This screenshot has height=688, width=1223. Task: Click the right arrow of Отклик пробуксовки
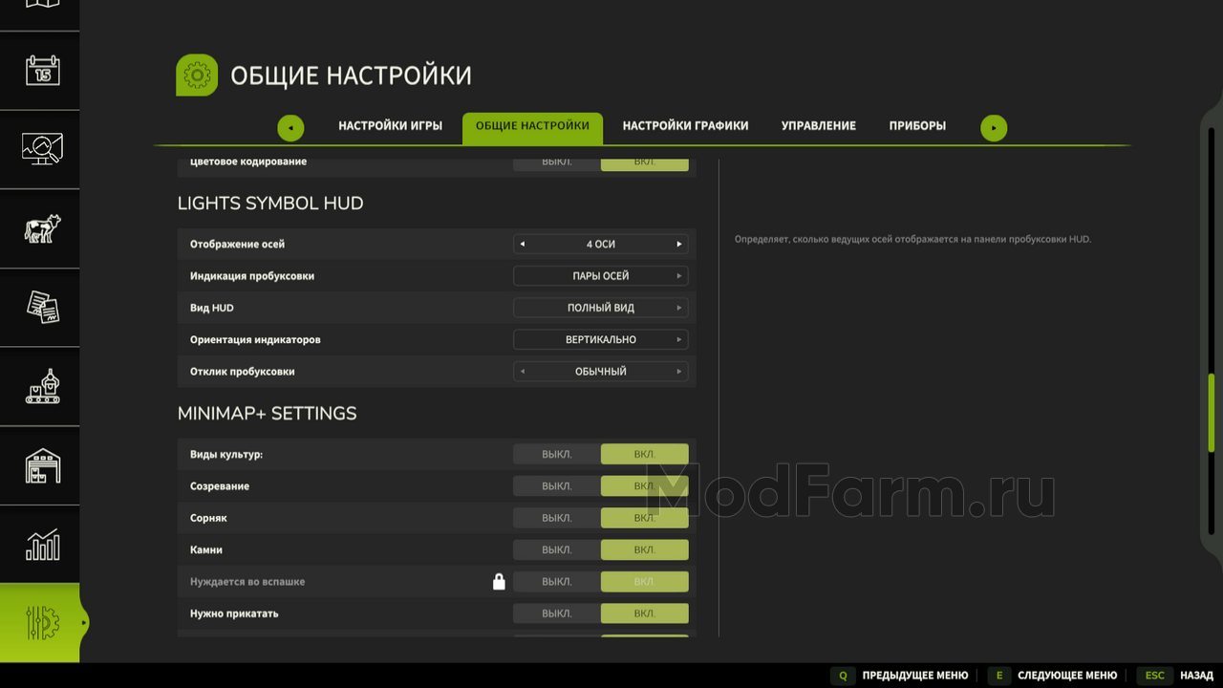679,372
